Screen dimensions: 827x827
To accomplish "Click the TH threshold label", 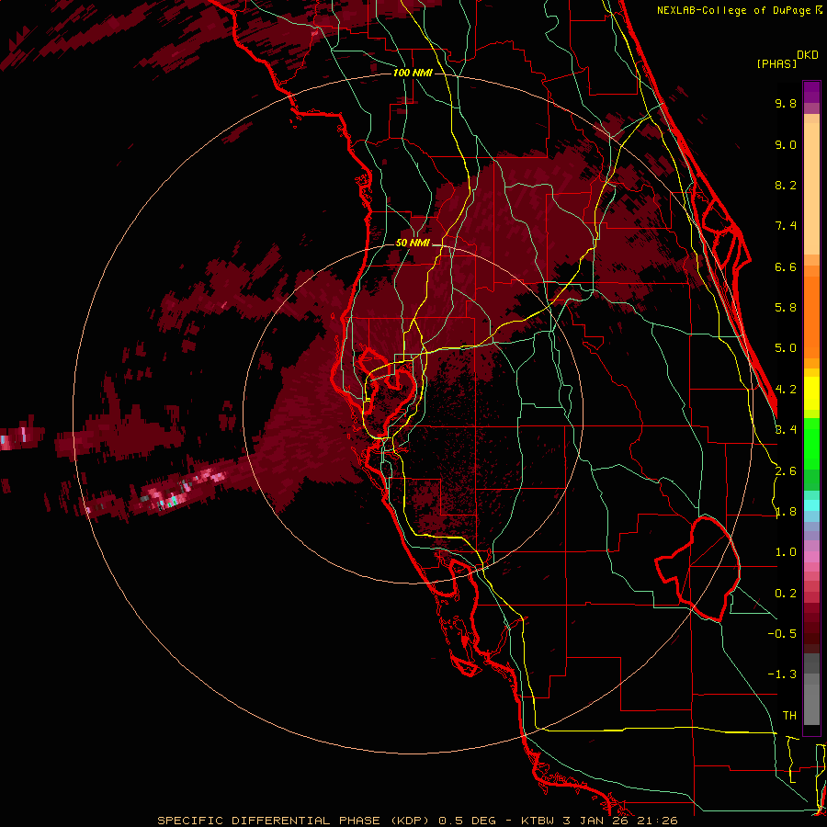I will click(789, 716).
